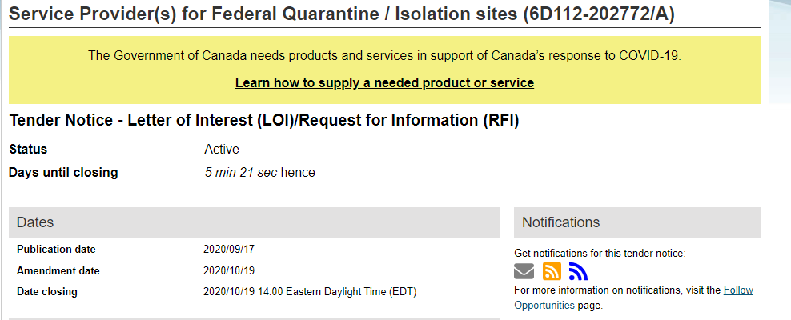This screenshot has height=320, width=791.
Task: Open 'Learn how to supply a needed product' link
Action: (x=384, y=83)
